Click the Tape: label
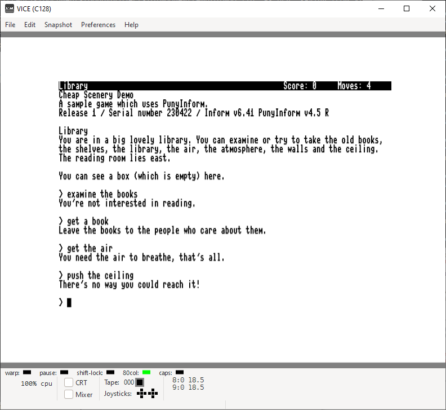 click(112, 382)
